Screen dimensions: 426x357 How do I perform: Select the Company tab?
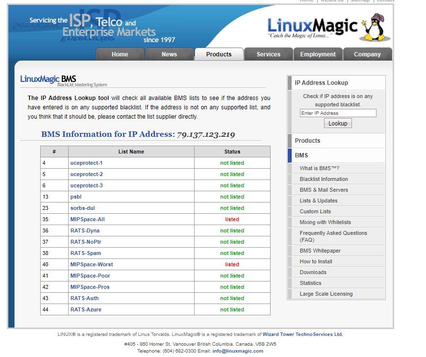click(x=367, y=54)
